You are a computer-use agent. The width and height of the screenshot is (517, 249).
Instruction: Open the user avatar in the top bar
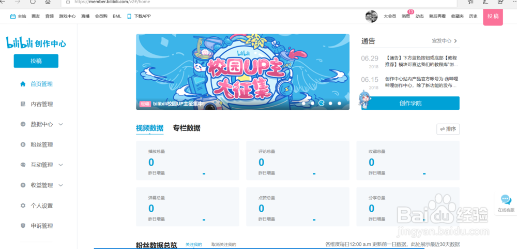tap(371, 16)
